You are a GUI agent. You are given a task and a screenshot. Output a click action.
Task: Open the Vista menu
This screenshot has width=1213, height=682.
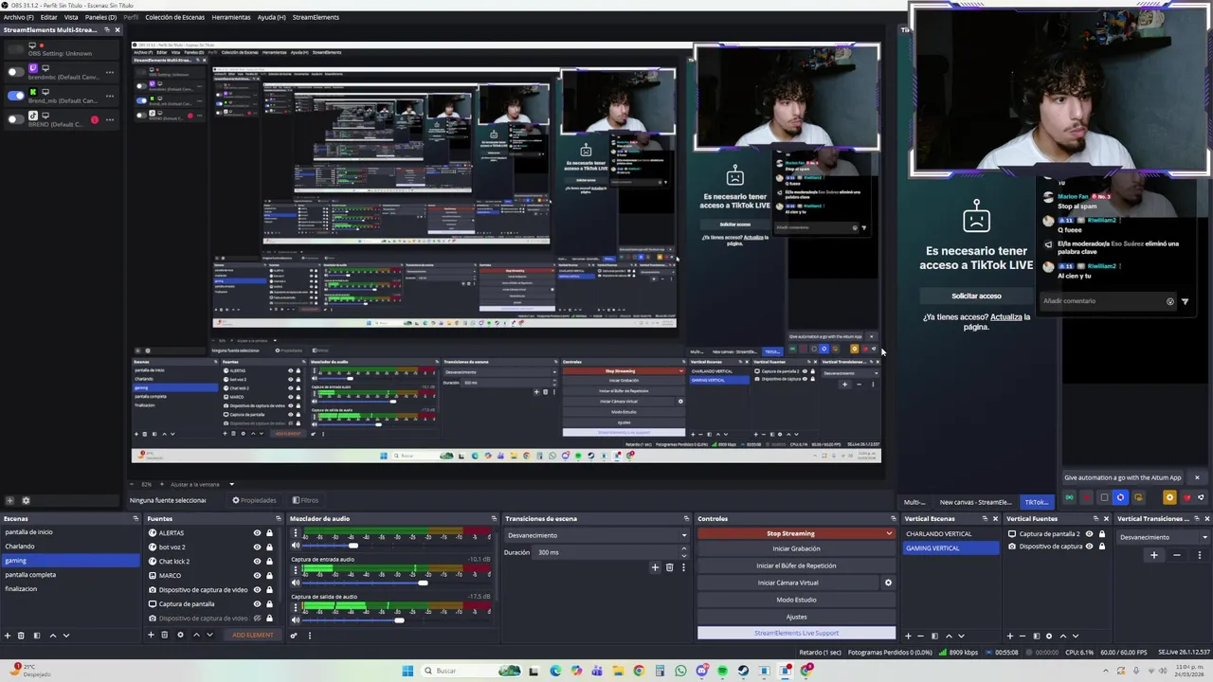pos(71,17)
